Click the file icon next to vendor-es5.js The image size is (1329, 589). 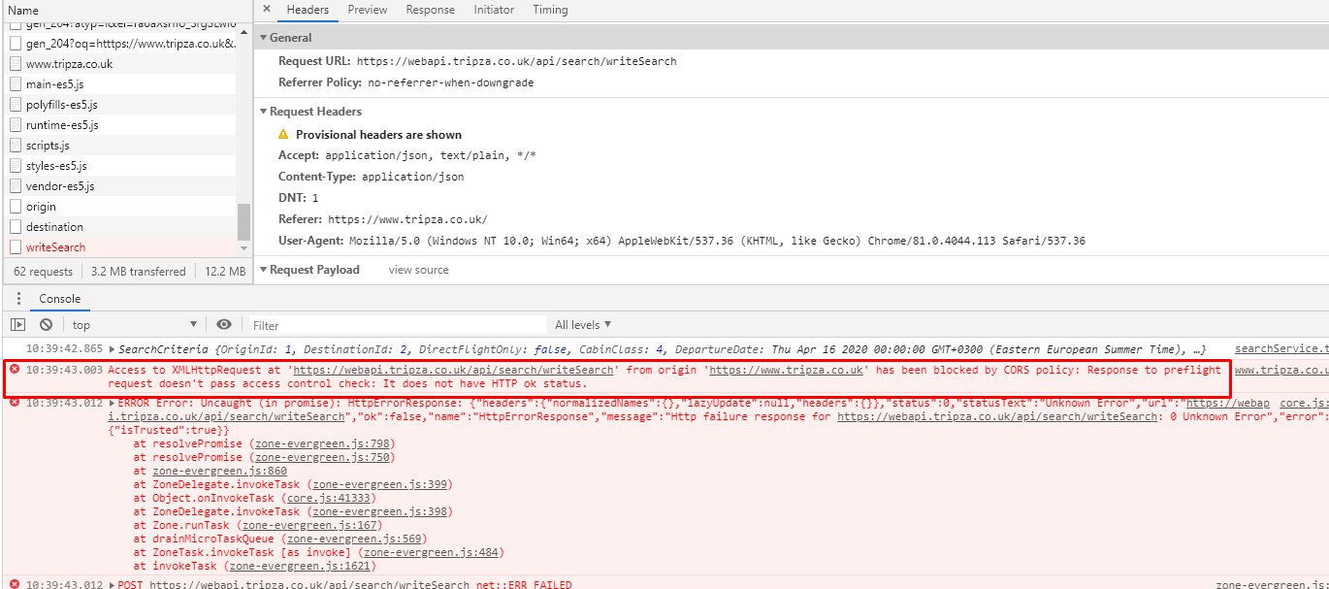pos(15,186)
